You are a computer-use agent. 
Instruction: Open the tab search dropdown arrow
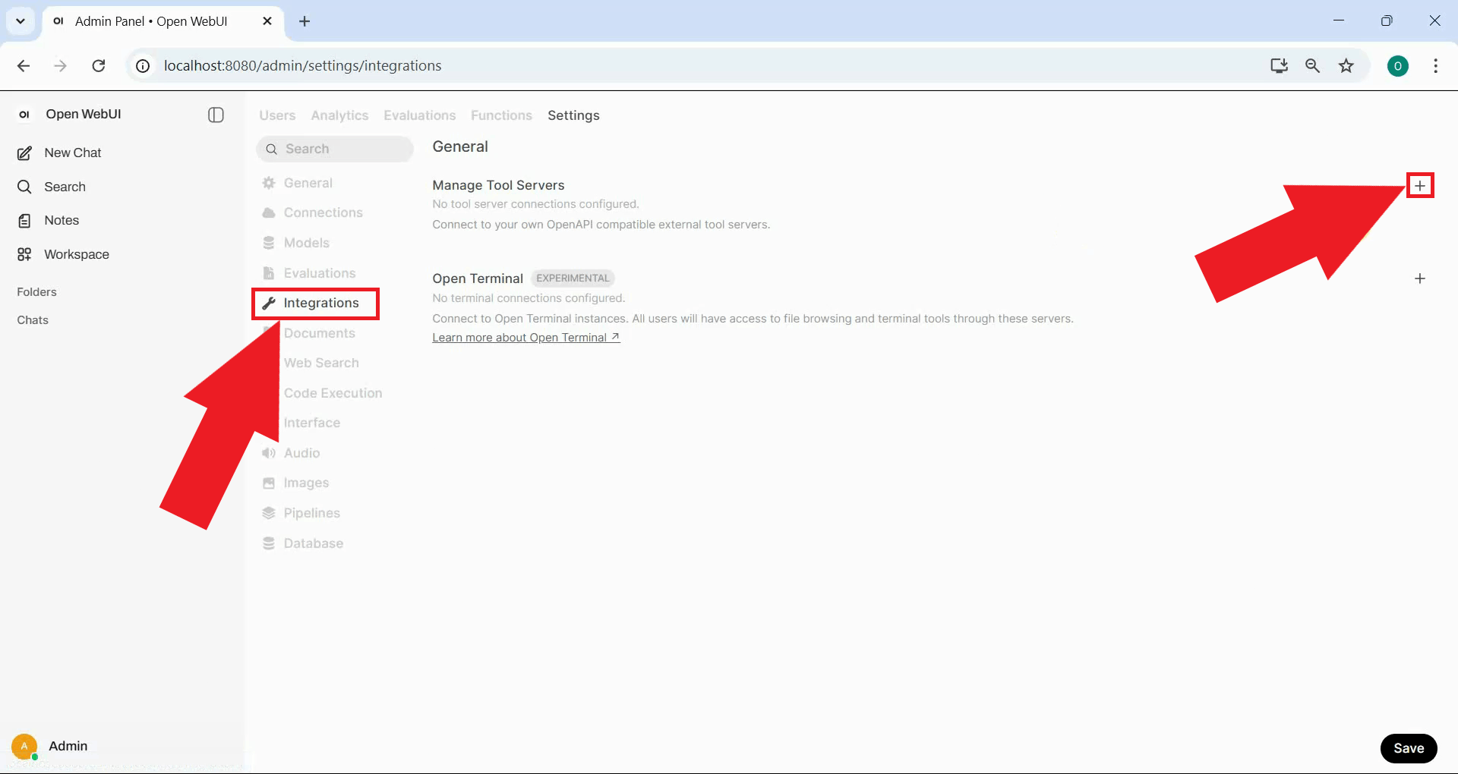(21, 21)
